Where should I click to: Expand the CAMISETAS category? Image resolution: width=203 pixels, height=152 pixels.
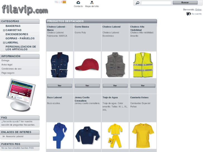click(4, 30)
